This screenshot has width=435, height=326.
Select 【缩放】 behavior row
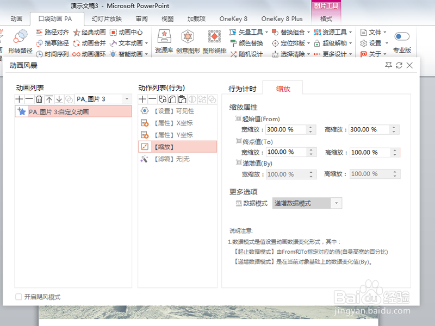pos(177,147)
